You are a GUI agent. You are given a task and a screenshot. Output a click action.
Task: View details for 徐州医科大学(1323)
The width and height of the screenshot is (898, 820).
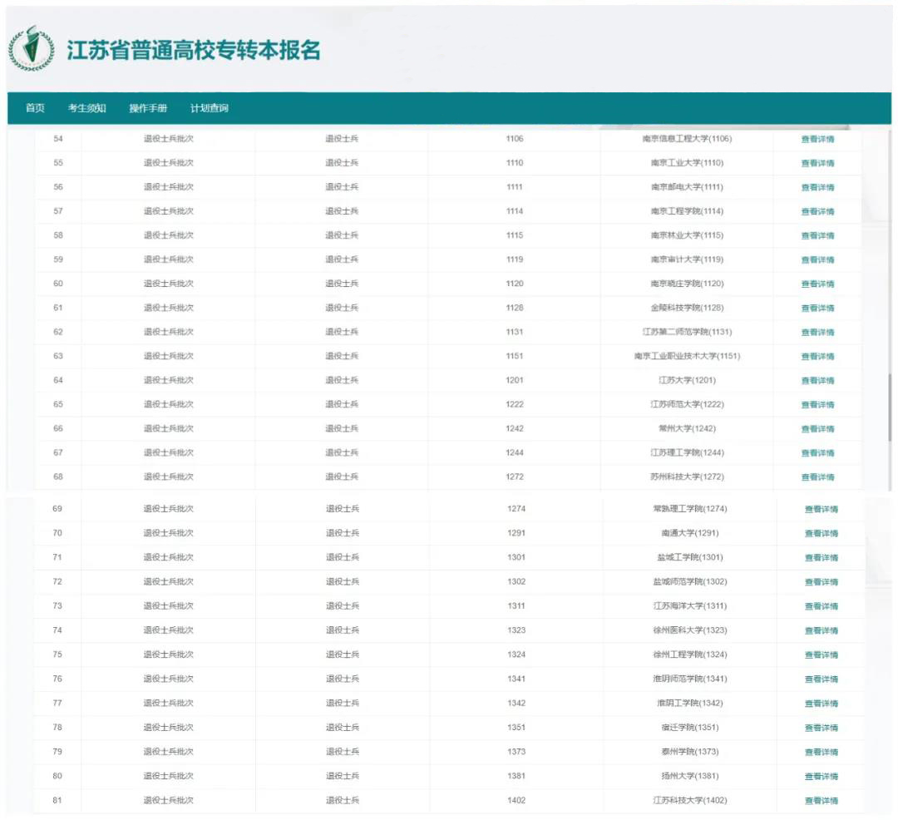pos(818,630)
